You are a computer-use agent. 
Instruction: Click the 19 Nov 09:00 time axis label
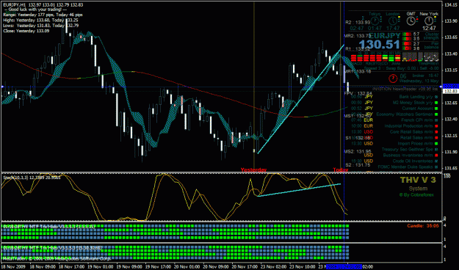click(129, 267)
